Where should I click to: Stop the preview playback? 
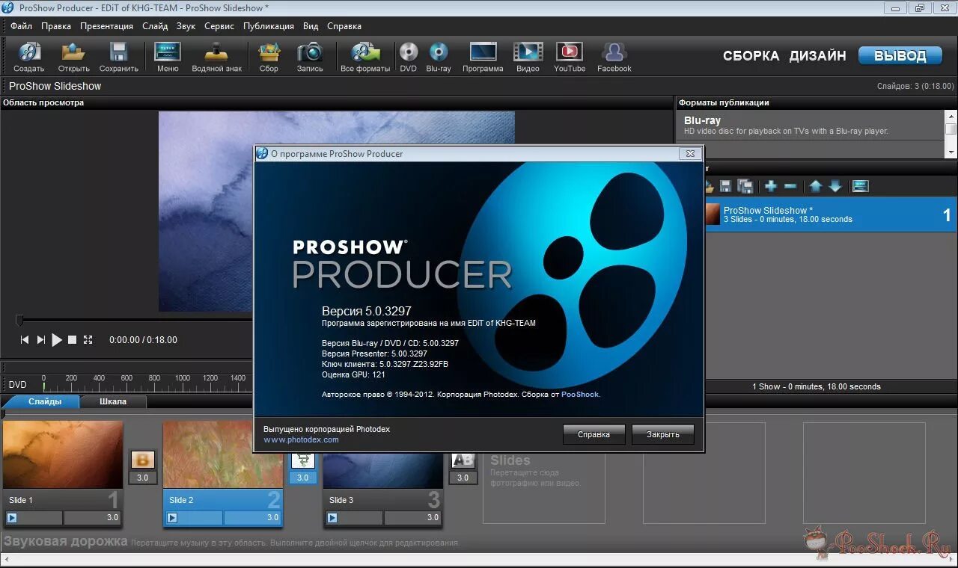73,340
